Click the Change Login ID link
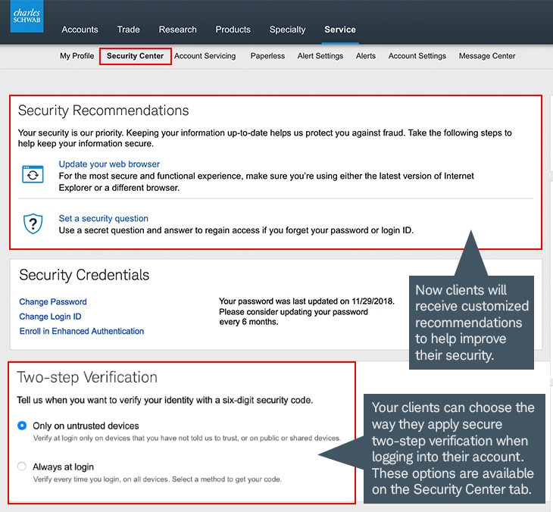This screenshot has height=512, width=553. click(x=50, y=317)
